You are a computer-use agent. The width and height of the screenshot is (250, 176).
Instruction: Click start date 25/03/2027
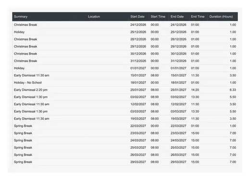pos(138,148)
